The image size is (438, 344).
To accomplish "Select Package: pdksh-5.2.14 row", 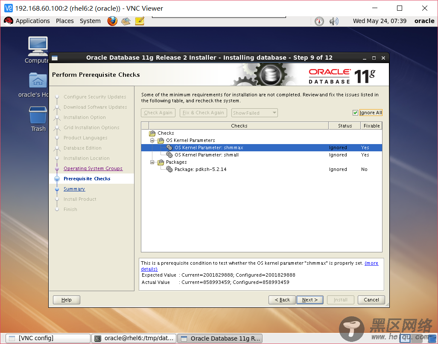I will [261, 169].
